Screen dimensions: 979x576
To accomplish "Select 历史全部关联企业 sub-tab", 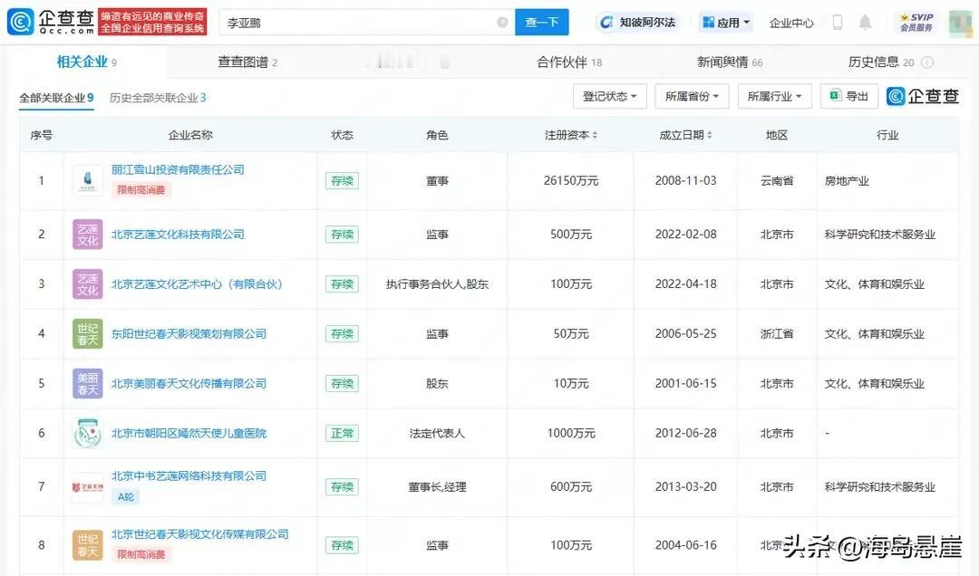I will click(x=158, y=98).
